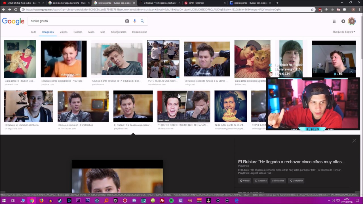Open Configuración search settings
This screenshot has width=363, height=204.
coord(119,32)
